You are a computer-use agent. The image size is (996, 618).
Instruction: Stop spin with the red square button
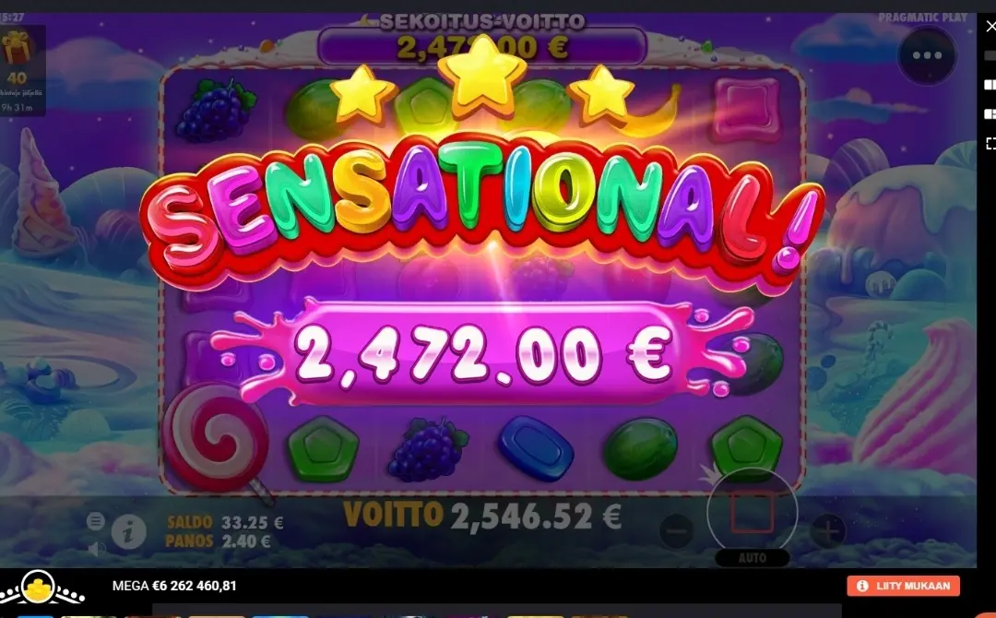point(753,513)
